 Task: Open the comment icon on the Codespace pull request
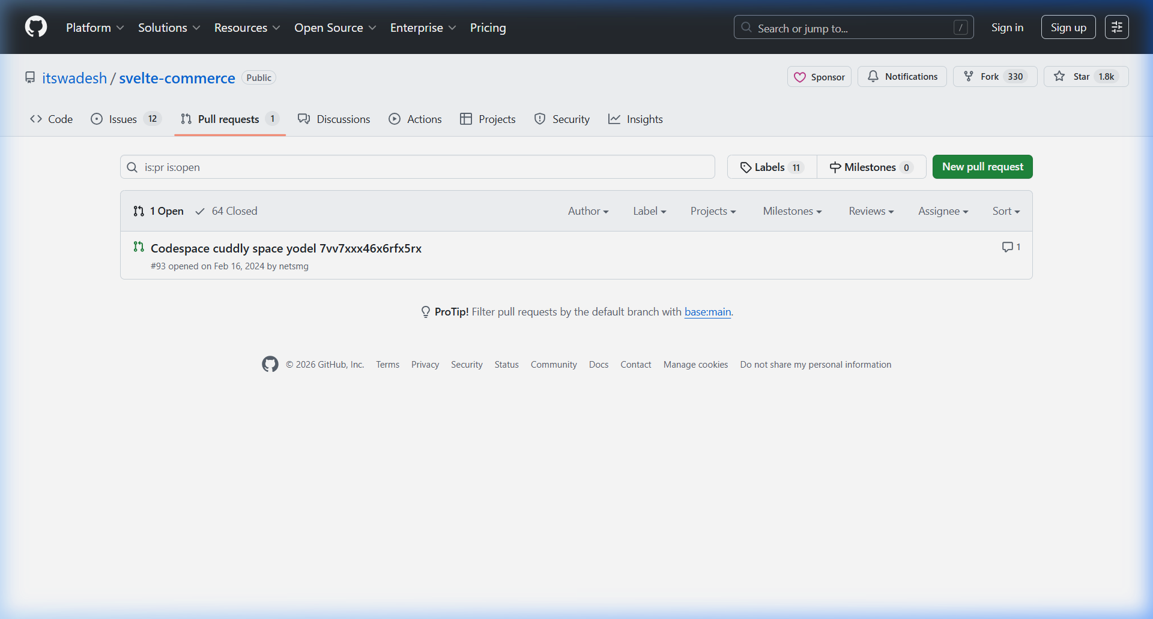coord(1008,247)
